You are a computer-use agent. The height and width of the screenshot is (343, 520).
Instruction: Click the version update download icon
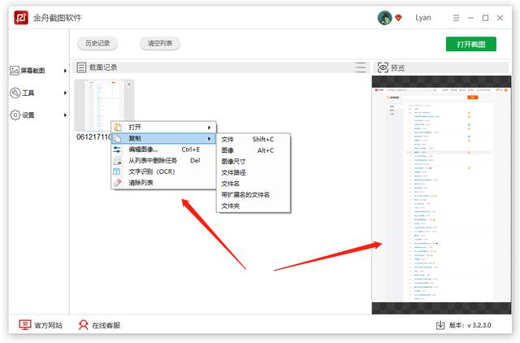pos(440,325)
